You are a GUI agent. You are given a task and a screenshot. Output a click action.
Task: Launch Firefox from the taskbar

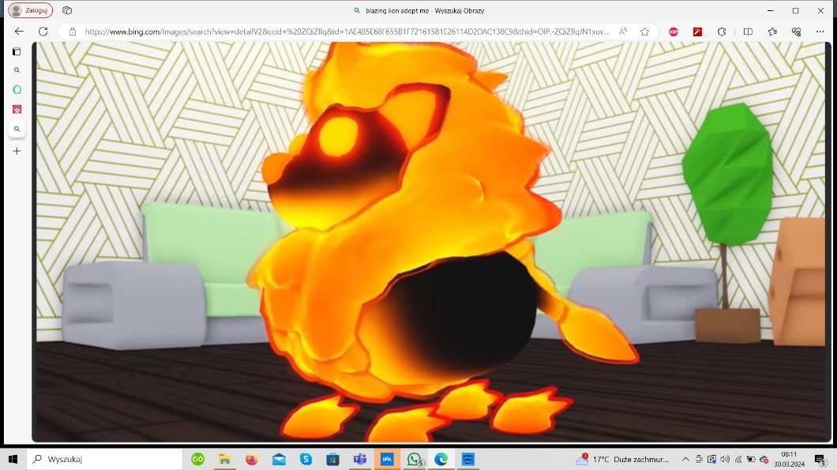click(x=251, y=459)
